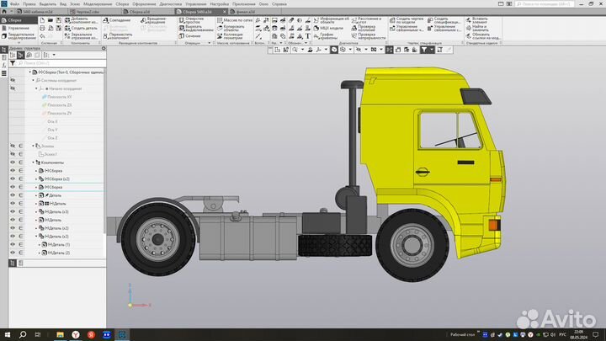606x341 pixels.
Task: Click the 'Отверстие простое' hole tool
Action: point(179,20)
